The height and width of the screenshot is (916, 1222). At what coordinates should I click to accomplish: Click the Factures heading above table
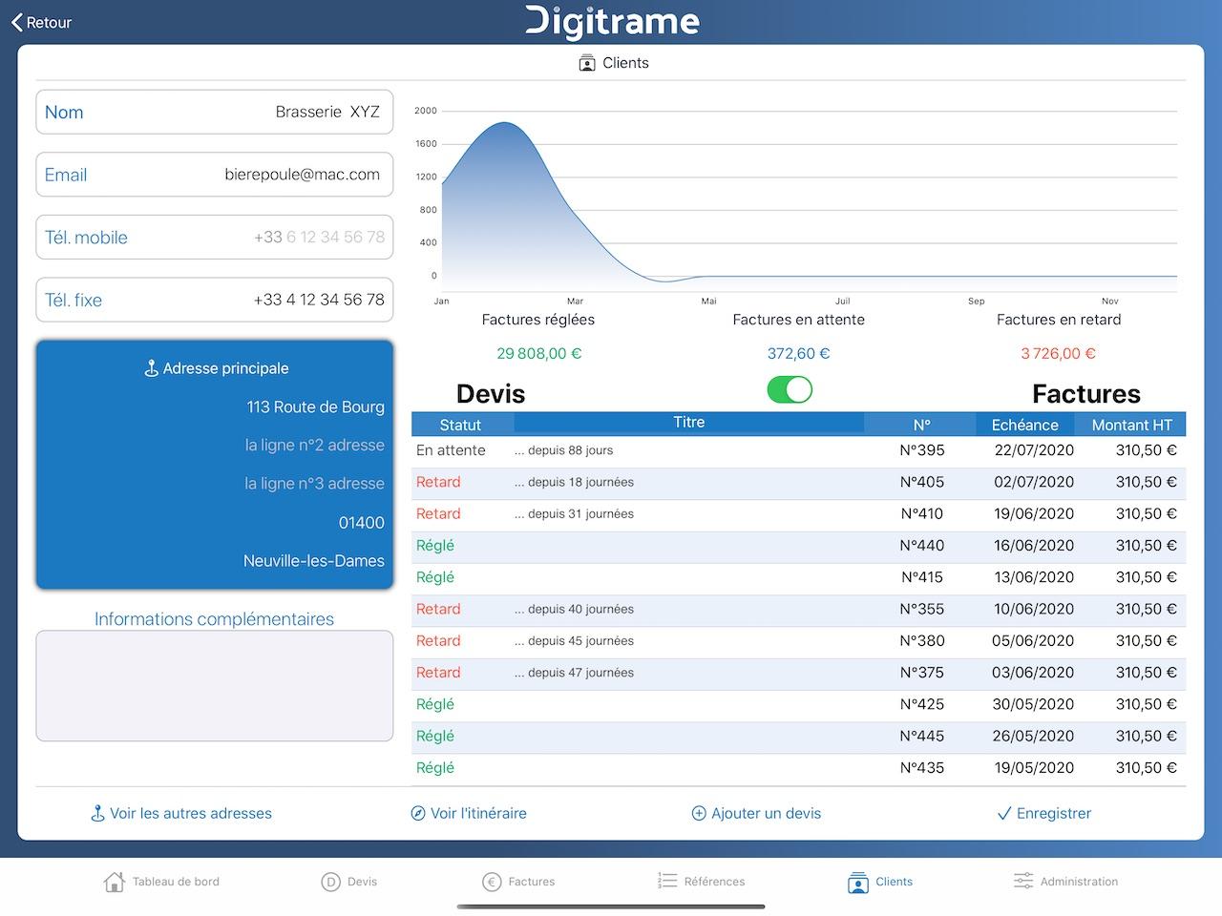point(1086,394)
